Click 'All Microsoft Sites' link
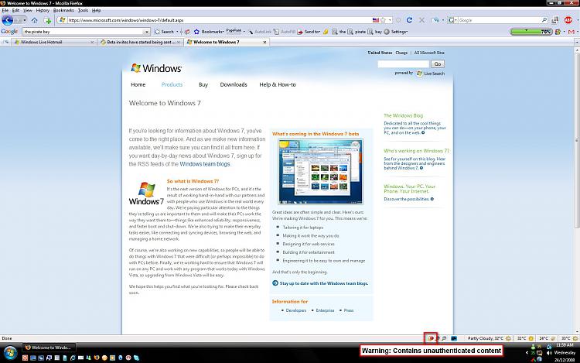The width and height of the screenshot is (580, 363). pyautogui.click(x=429, y=53)
